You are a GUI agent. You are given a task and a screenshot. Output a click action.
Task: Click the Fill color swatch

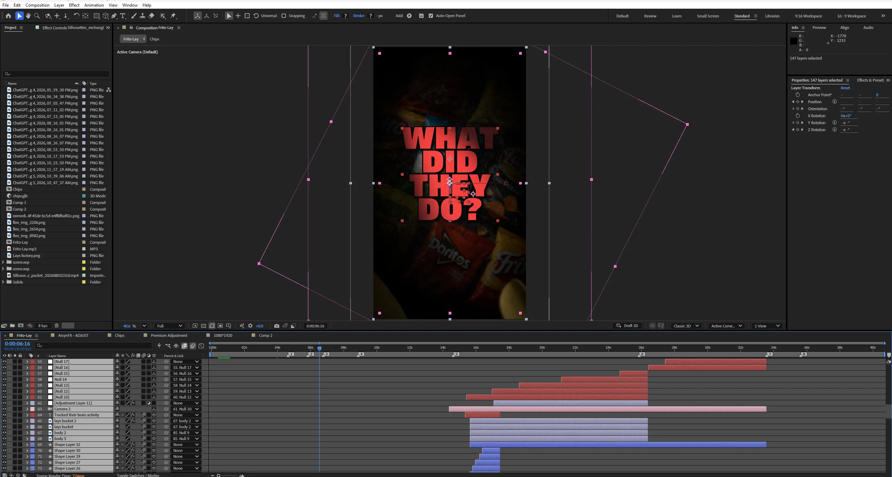click(345, 16)
